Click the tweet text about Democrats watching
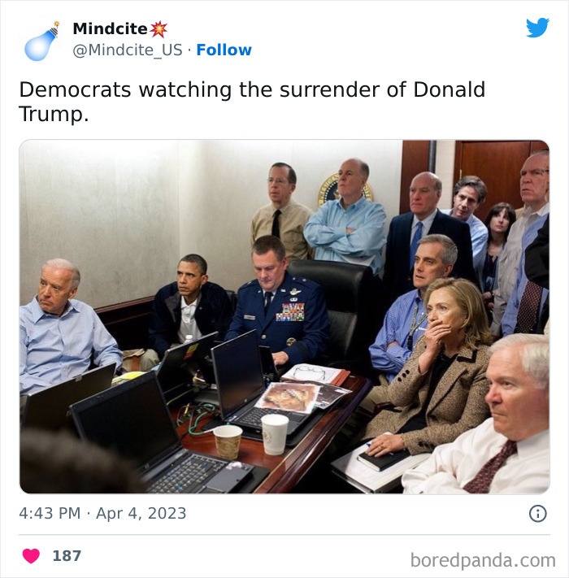Image resolution: width=569 pixels, height=578 pixels. (252, 102)
